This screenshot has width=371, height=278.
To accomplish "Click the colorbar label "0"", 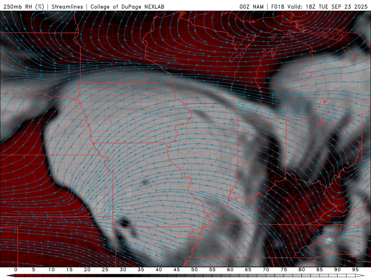I will pos(16,270).
